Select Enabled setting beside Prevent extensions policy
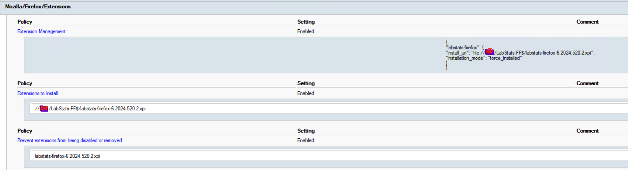Image resolution: width=628 pixels, height=170 pixels. pos(306,140)
